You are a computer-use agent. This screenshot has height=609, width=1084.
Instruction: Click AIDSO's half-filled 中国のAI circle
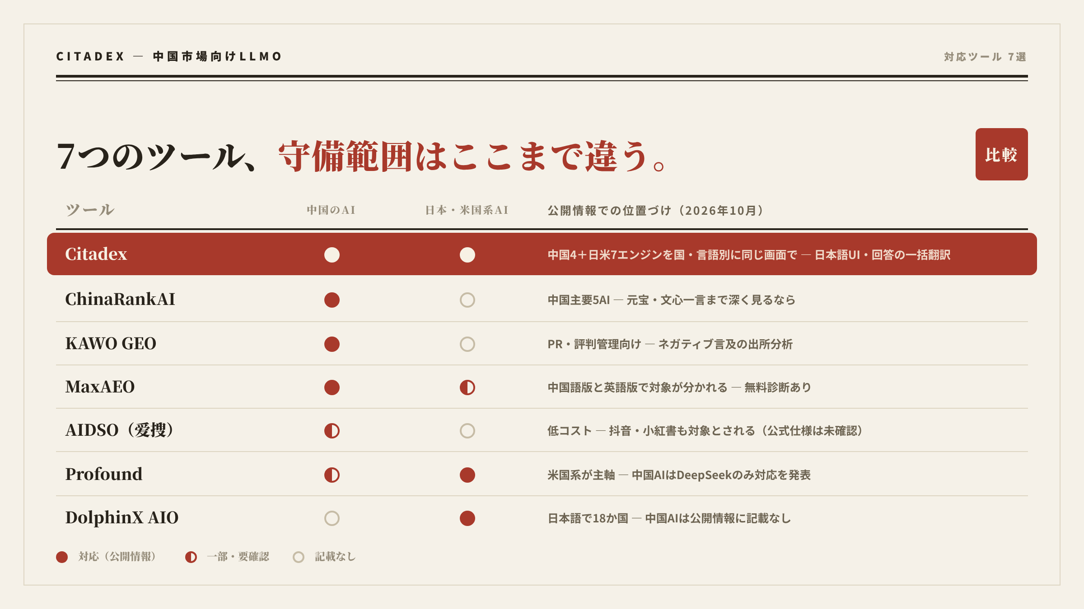(x=332, y=431)
